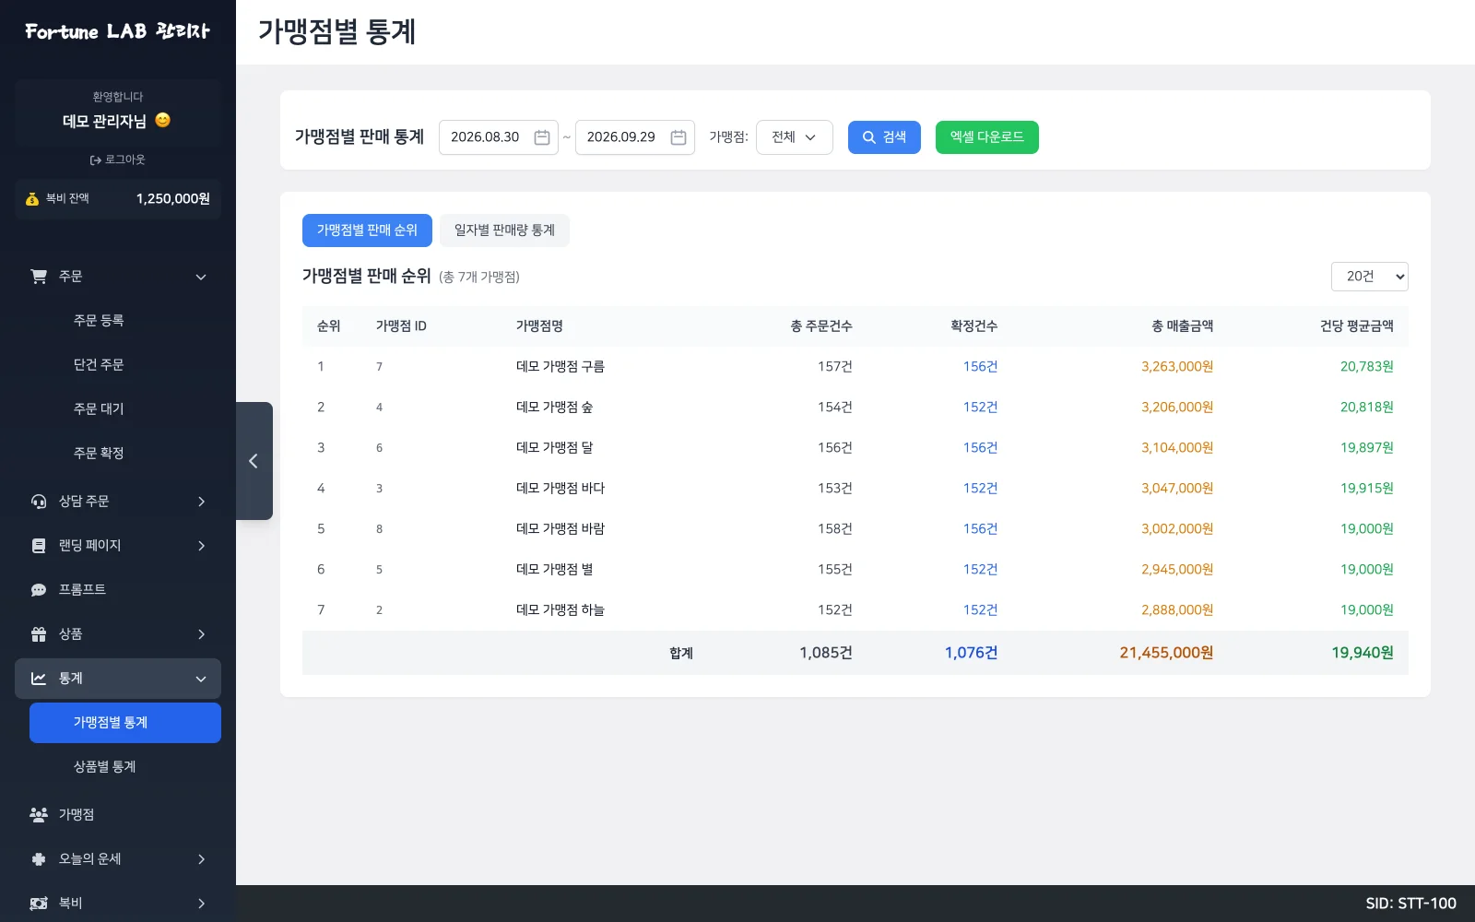1475x922 pixels.
Task: Click 156건 확정건수 for 데모 가맹점 구름
Action: (x=980, y=367)
